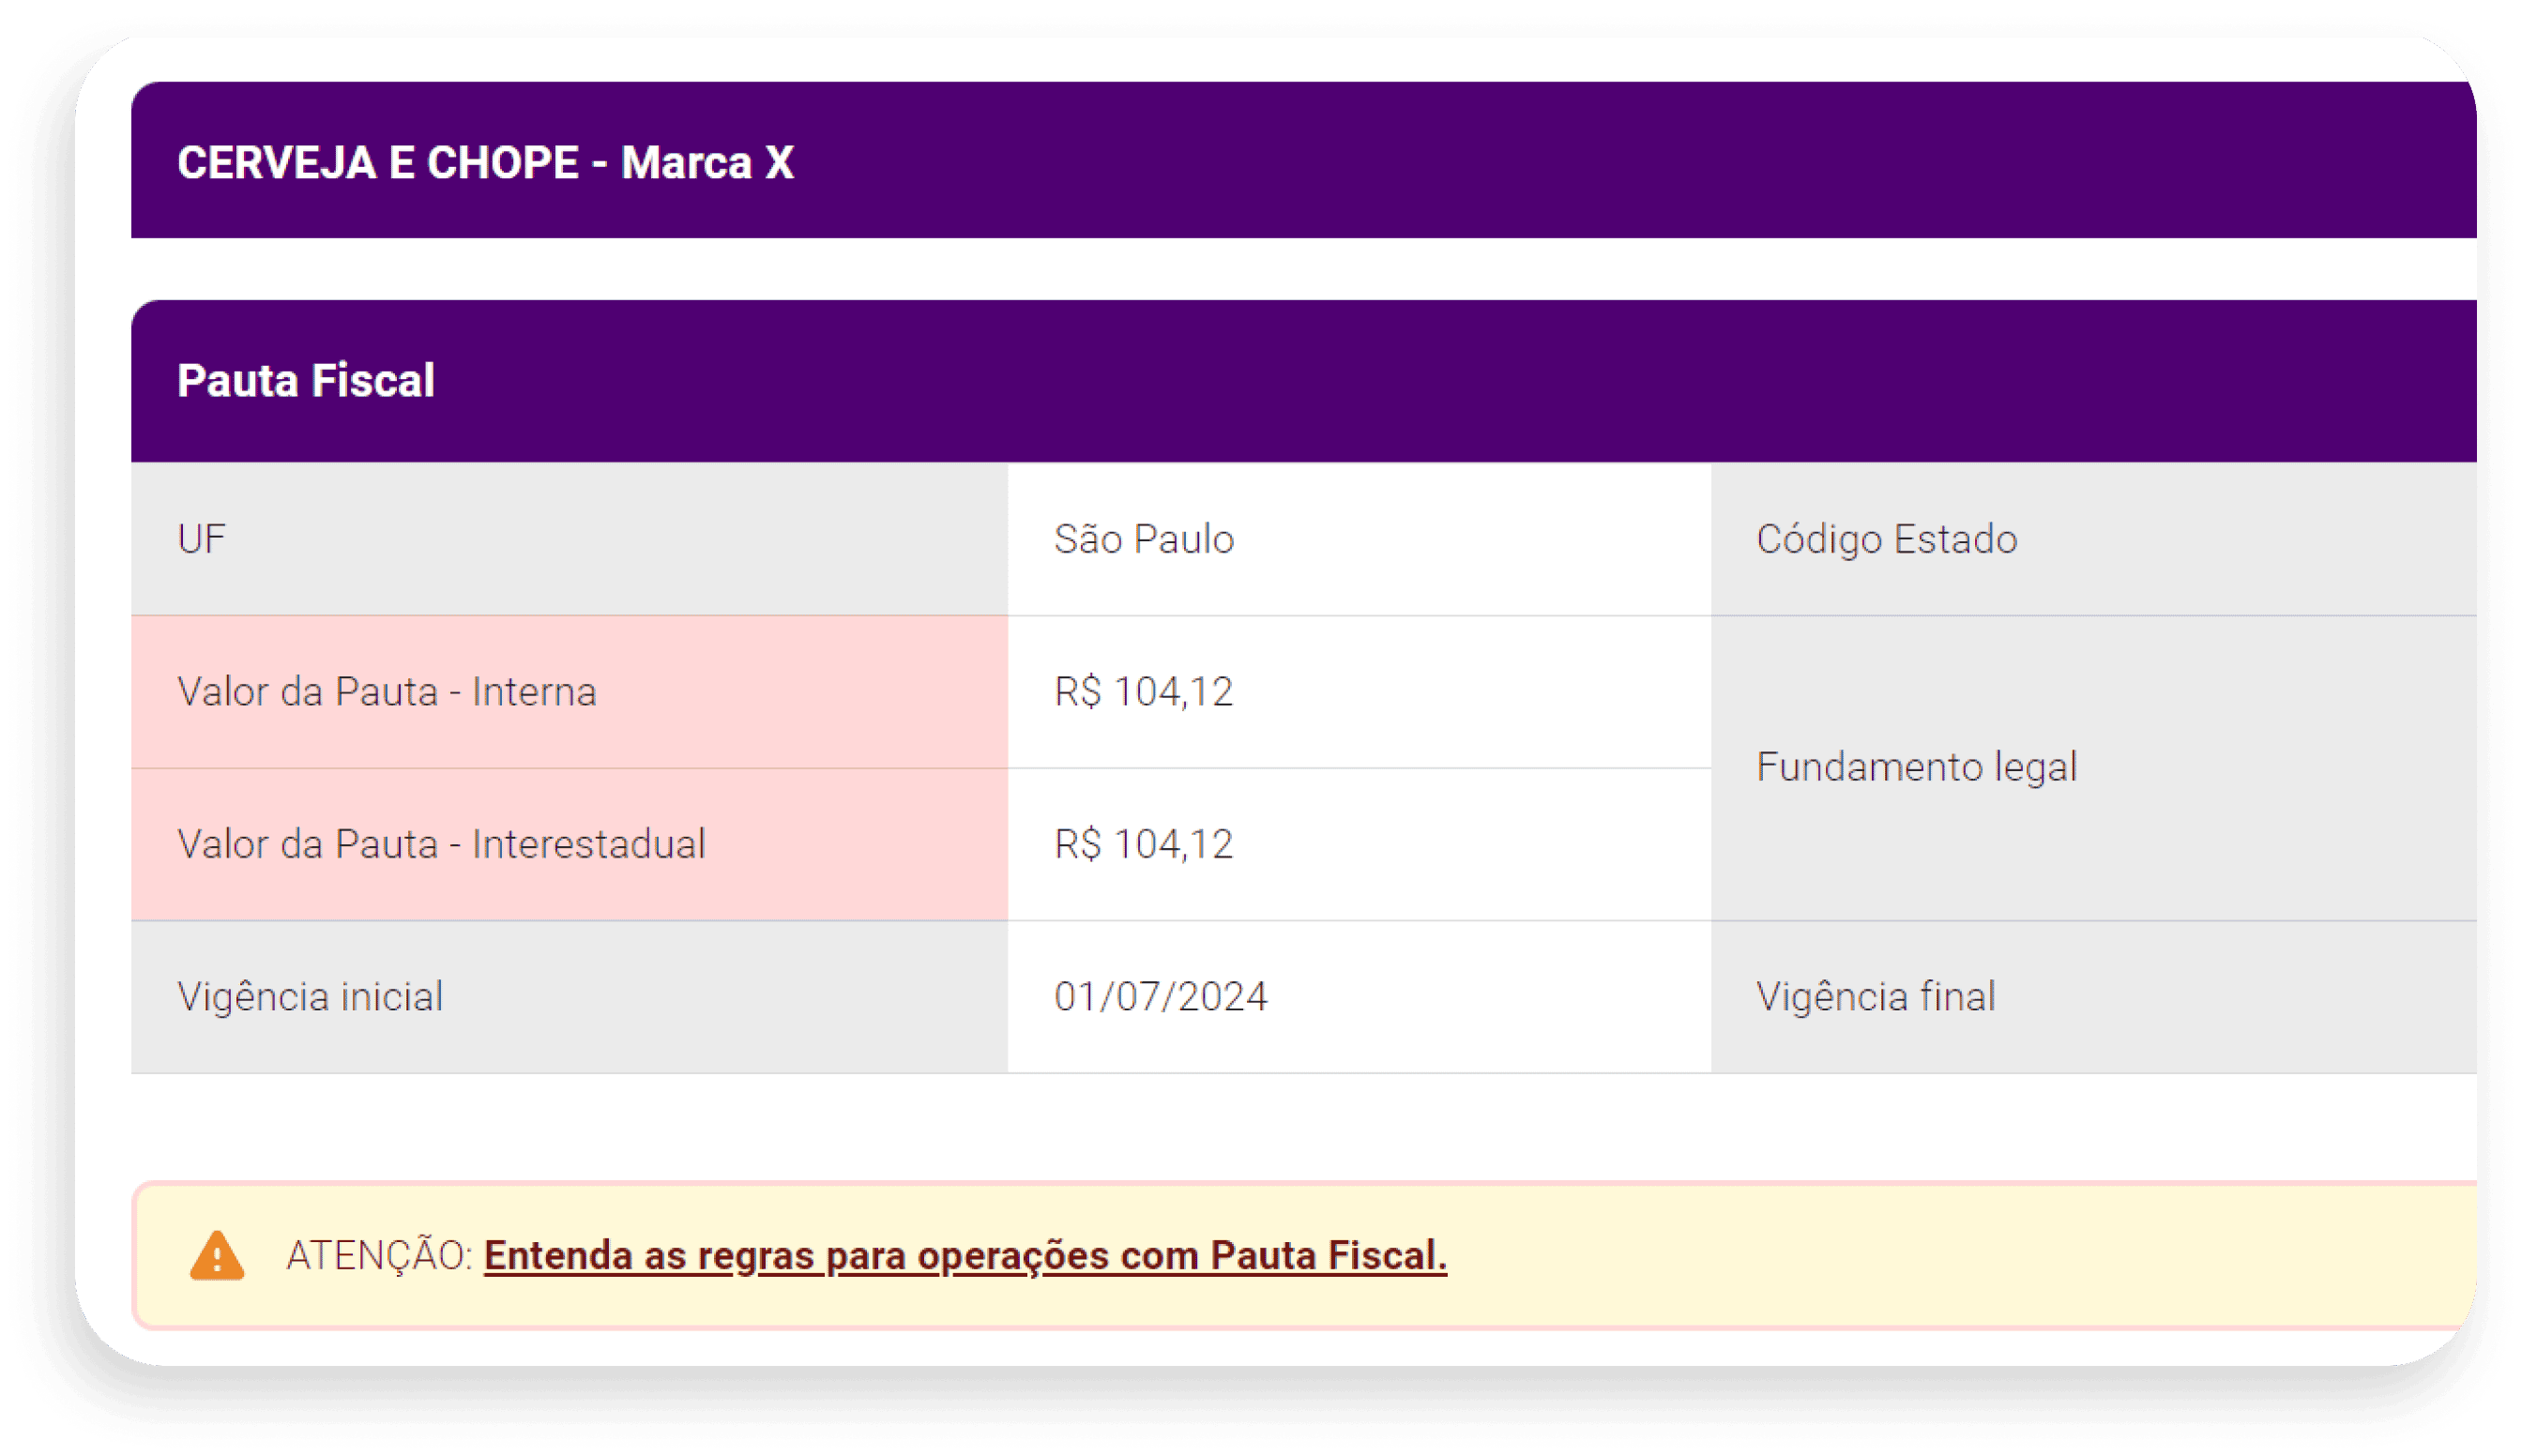The height and width of the screenshot is (1456, 2522).
Task: Select the R$ 104,12 value for Interna
Action: [1143, 692]
